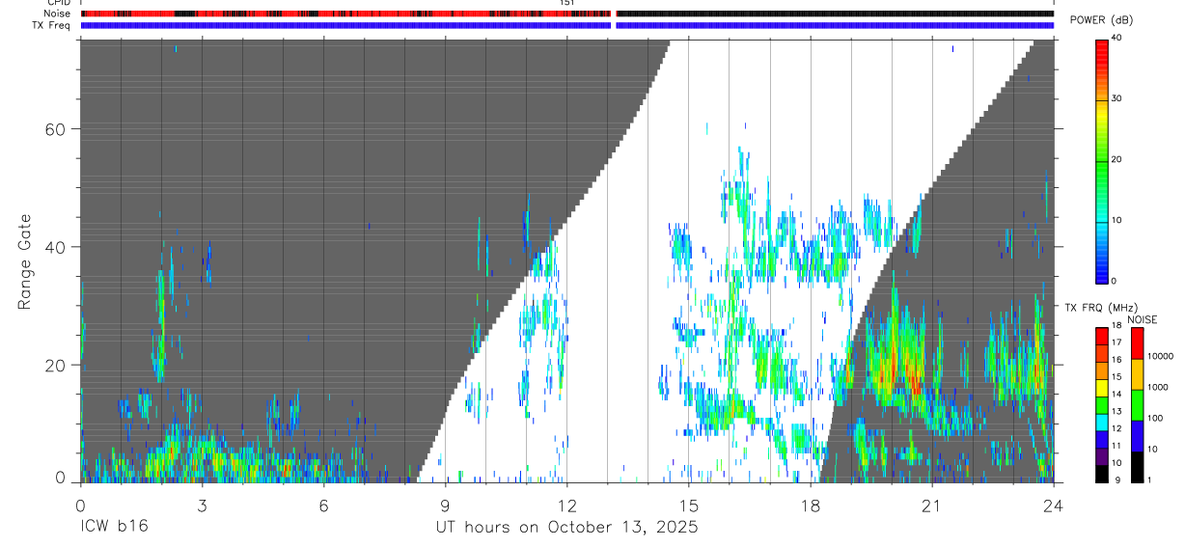Image resolution: width=1185 pixels, height=547 pixels.
Task: Click the 20 tick on POWER scale
Action: [x=1118, y=159]
